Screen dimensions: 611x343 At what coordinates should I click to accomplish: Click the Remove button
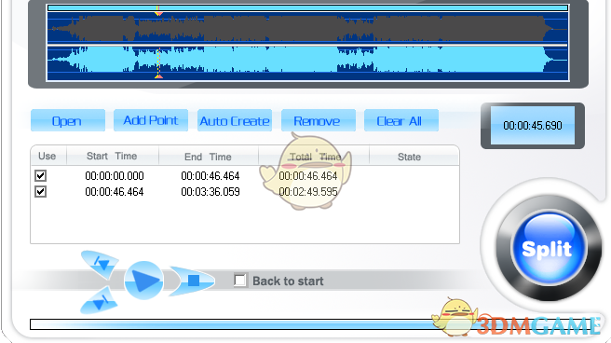319,120
